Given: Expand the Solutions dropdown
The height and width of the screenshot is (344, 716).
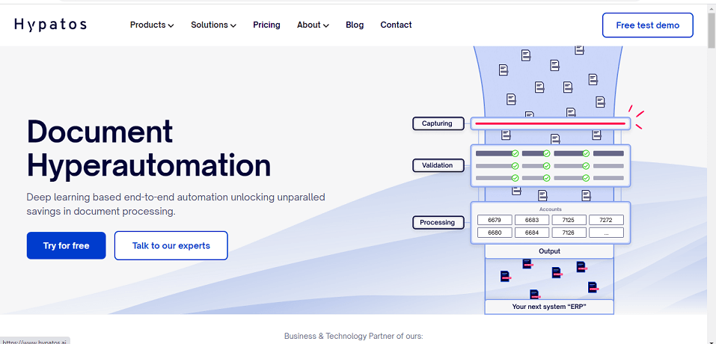Looking at the screenshot, I should tap(213, 25).
